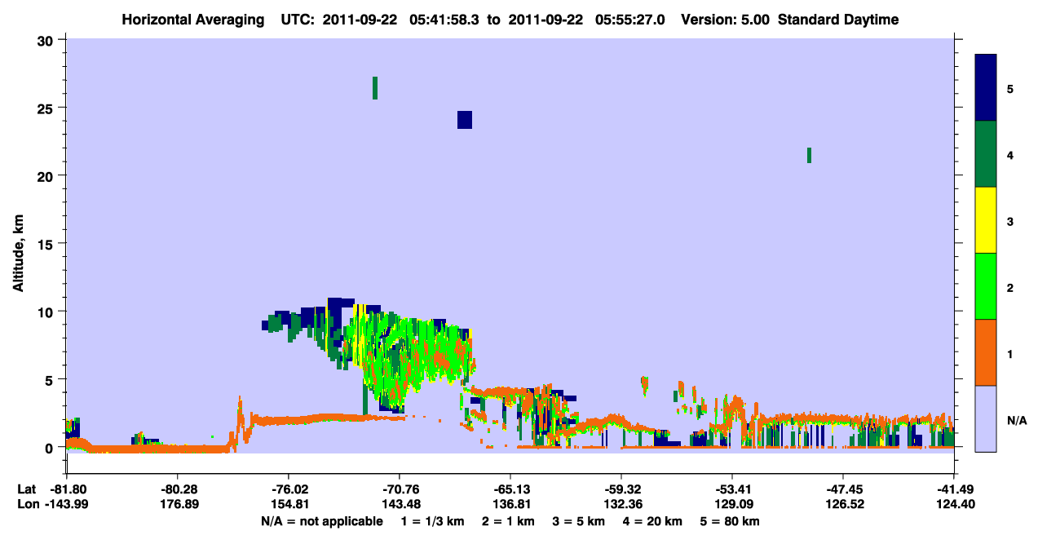Click 'Standard Daytime' in the title
The image size is (1060, 544).
tap(838, 20)
